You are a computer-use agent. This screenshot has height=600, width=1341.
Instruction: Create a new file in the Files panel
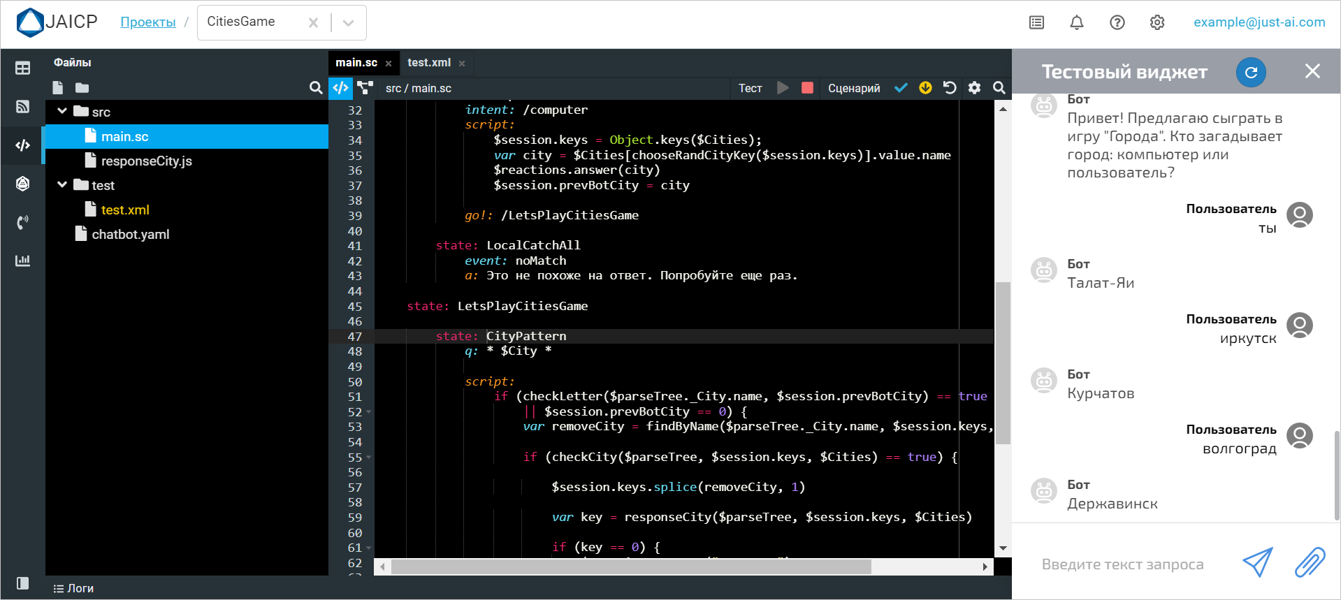[x=58, y=88]
